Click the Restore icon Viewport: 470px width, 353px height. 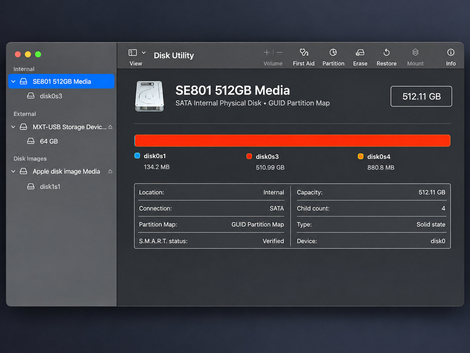click(x=387, y=52)
